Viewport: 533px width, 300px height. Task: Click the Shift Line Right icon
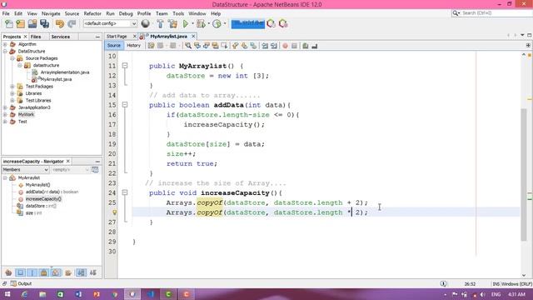tap(274, 46)
